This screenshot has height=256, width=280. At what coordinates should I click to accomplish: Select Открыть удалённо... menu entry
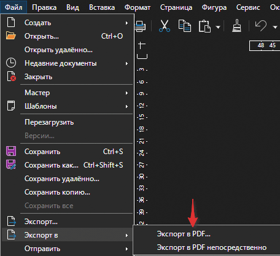click(67, 50)
